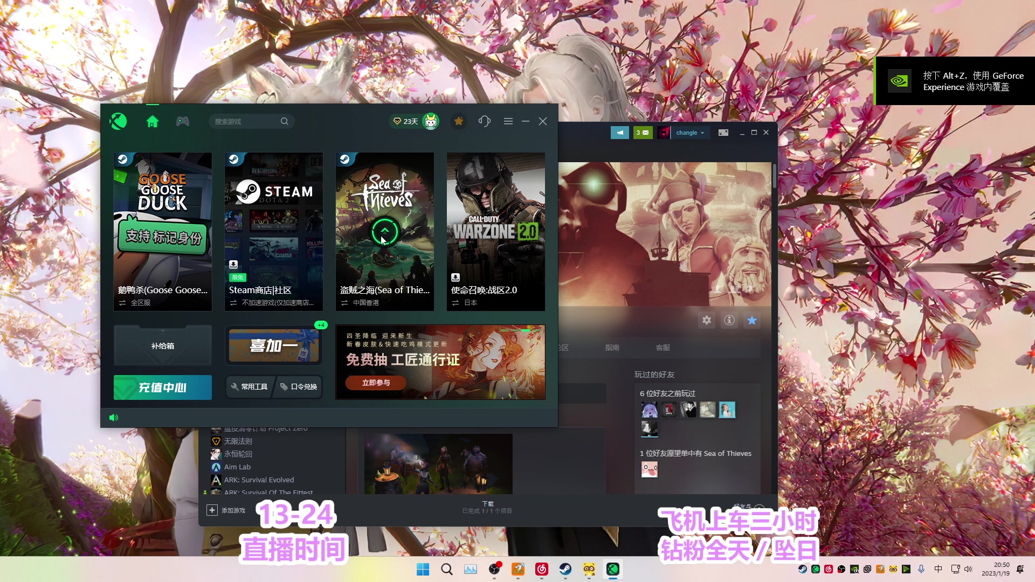
Task: Click the microphone icon in the system tray
Action: coord(921,569)
